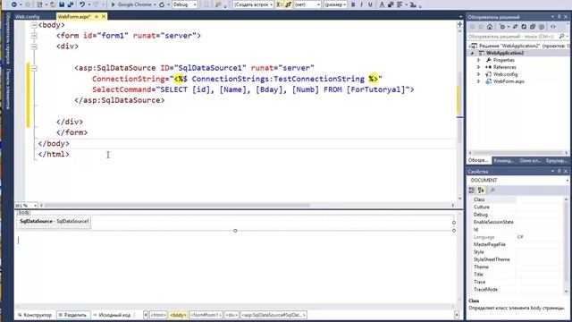Select WebForm.aspx in Solution Explorer
572x322 pixels.
(x=509, y=81)
